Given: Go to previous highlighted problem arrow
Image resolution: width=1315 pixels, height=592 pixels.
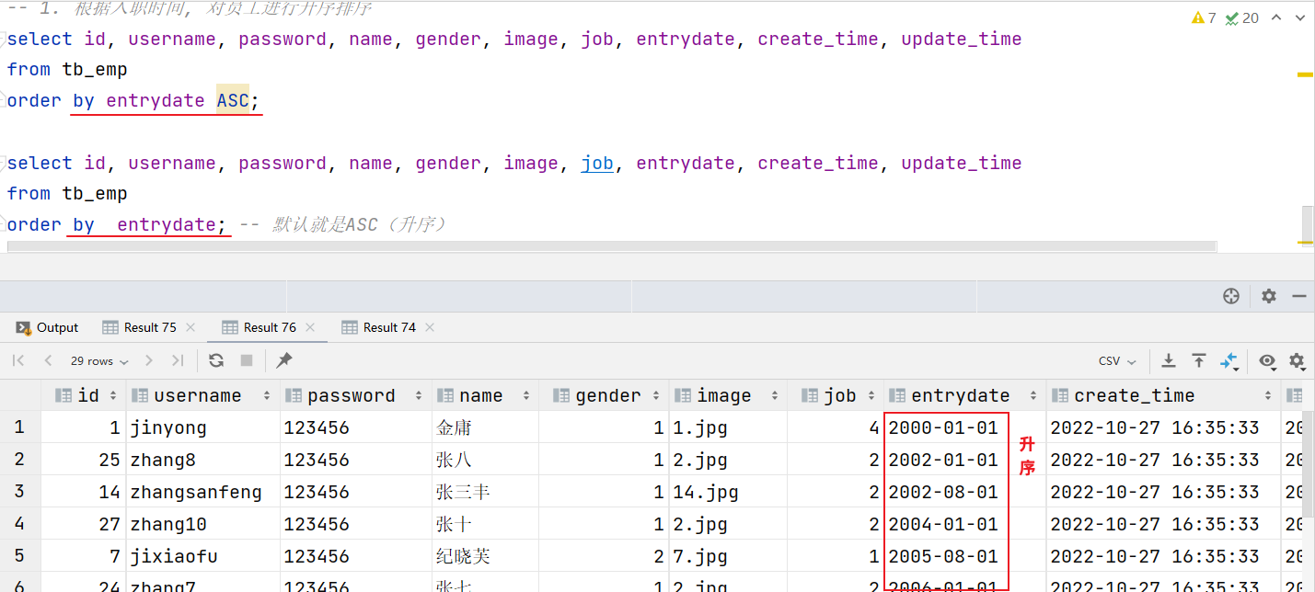Looking at the screenshot, I should (1275, 17).
